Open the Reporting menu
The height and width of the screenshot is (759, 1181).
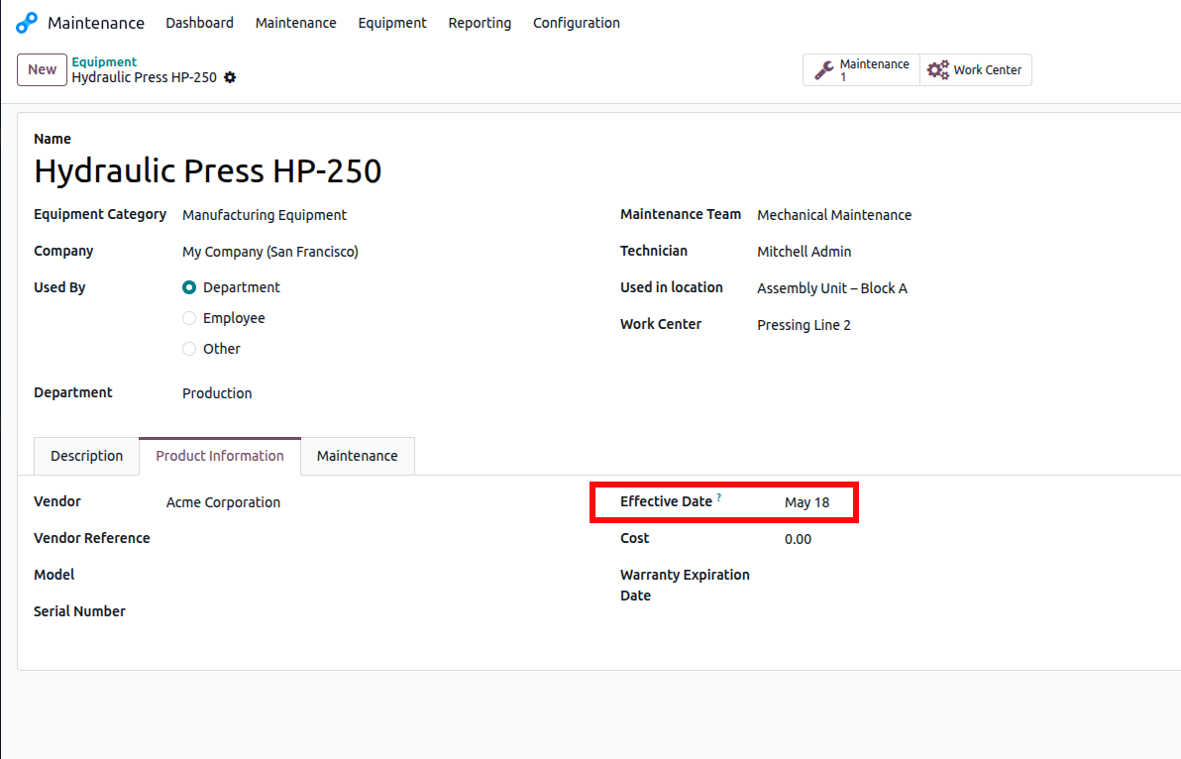[480, 23]
